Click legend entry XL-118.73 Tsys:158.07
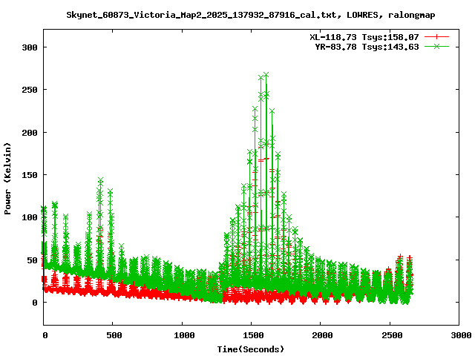The width and height of the screenshot is (475, 356). coord(364,37)
